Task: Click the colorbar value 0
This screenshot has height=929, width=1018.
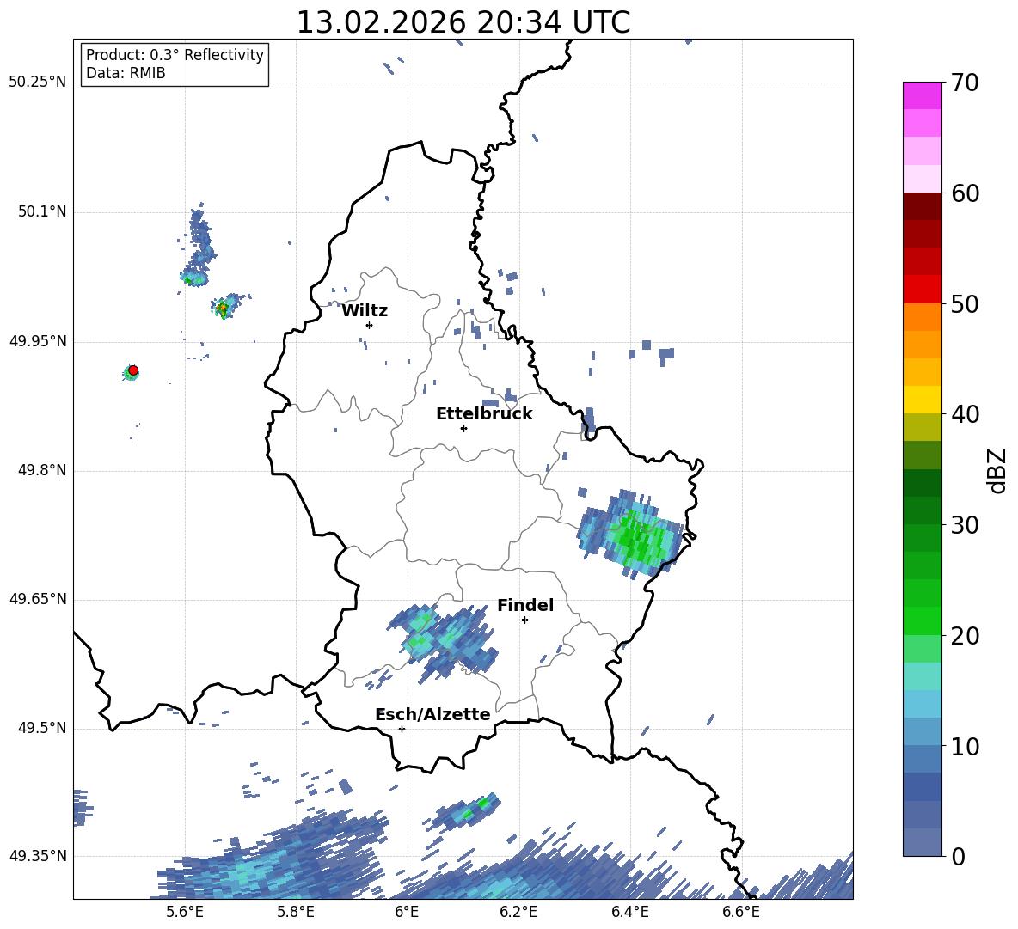Action: tap(959, 857)
